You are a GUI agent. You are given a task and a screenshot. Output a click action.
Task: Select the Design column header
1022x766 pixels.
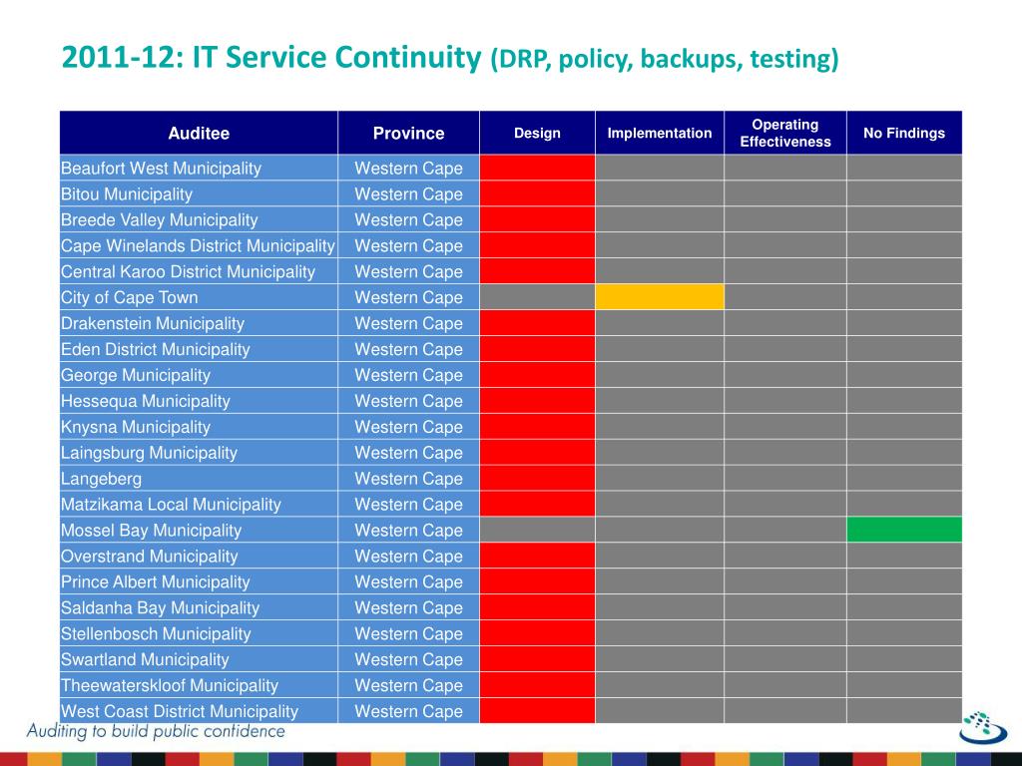(x=537, y=133)
